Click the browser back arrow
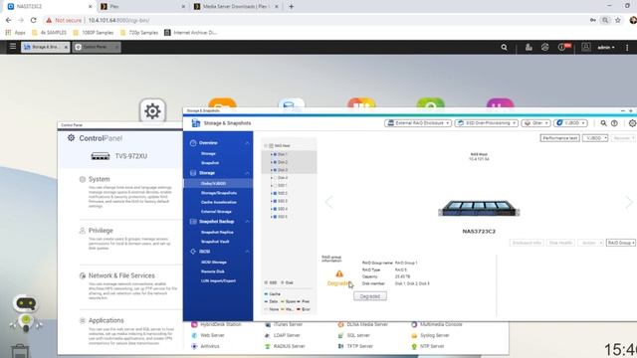The width and height of the screenshot is (637, 358). (9, 20)
